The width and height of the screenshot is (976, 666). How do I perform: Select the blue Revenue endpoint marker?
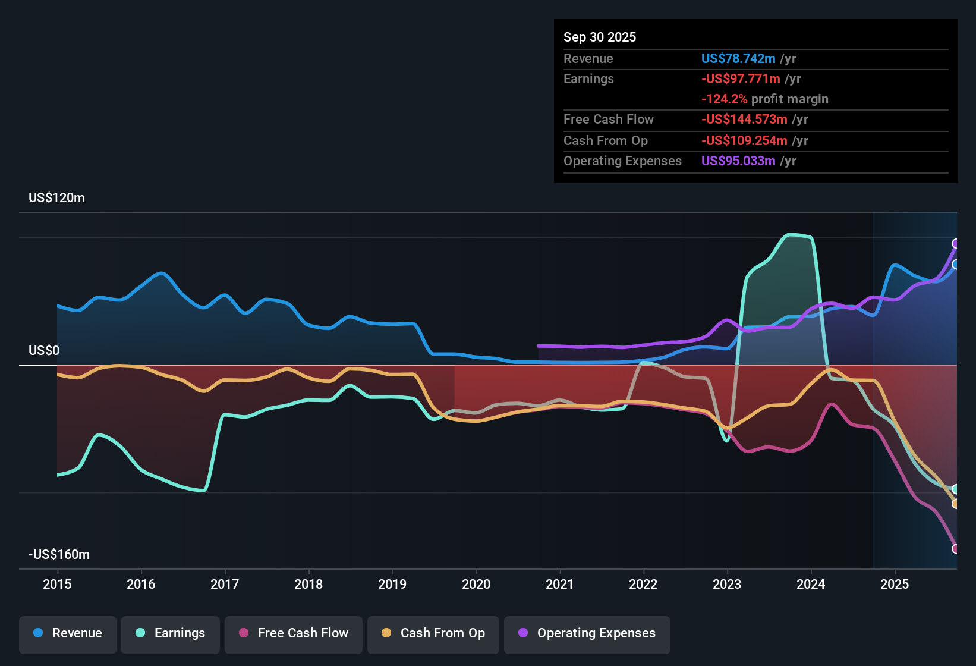[956, 265]
